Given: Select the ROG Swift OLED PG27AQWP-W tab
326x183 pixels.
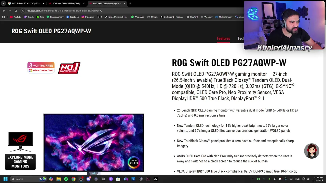Looking at the screenshot, I should [107, 3].
